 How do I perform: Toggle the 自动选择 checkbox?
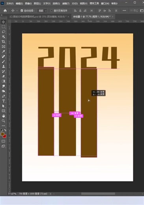[22, 11]
